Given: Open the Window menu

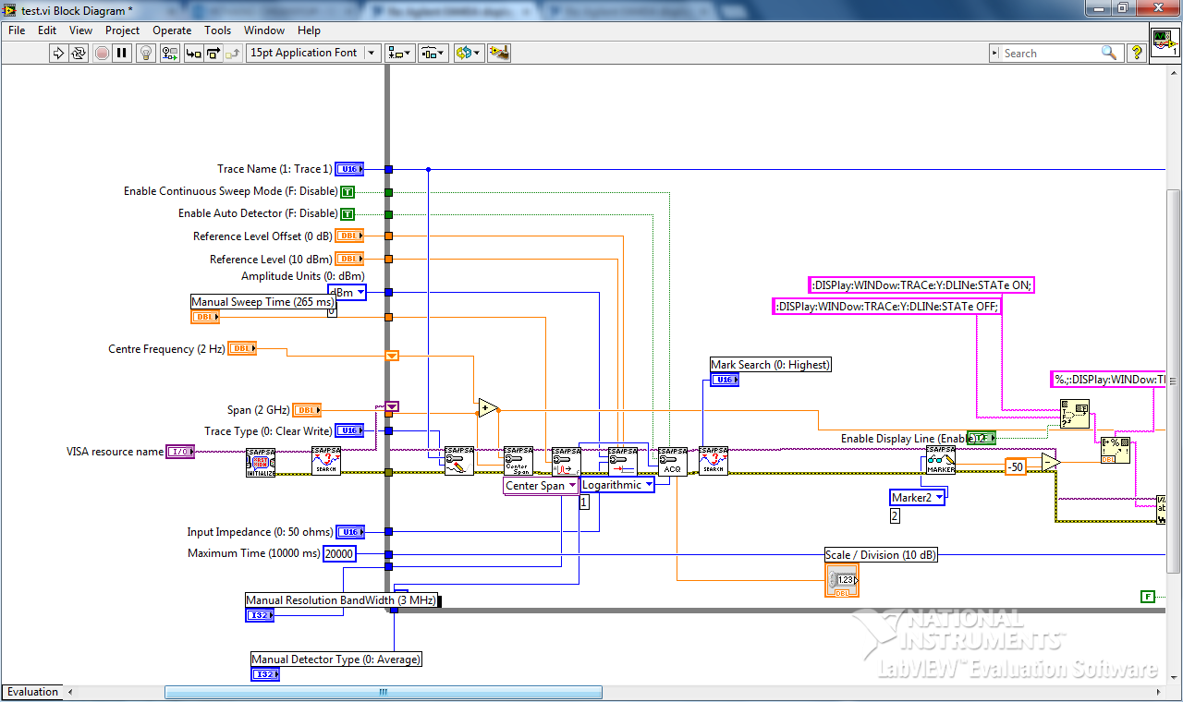Looking at the screenshot, I should coord(264,30).
